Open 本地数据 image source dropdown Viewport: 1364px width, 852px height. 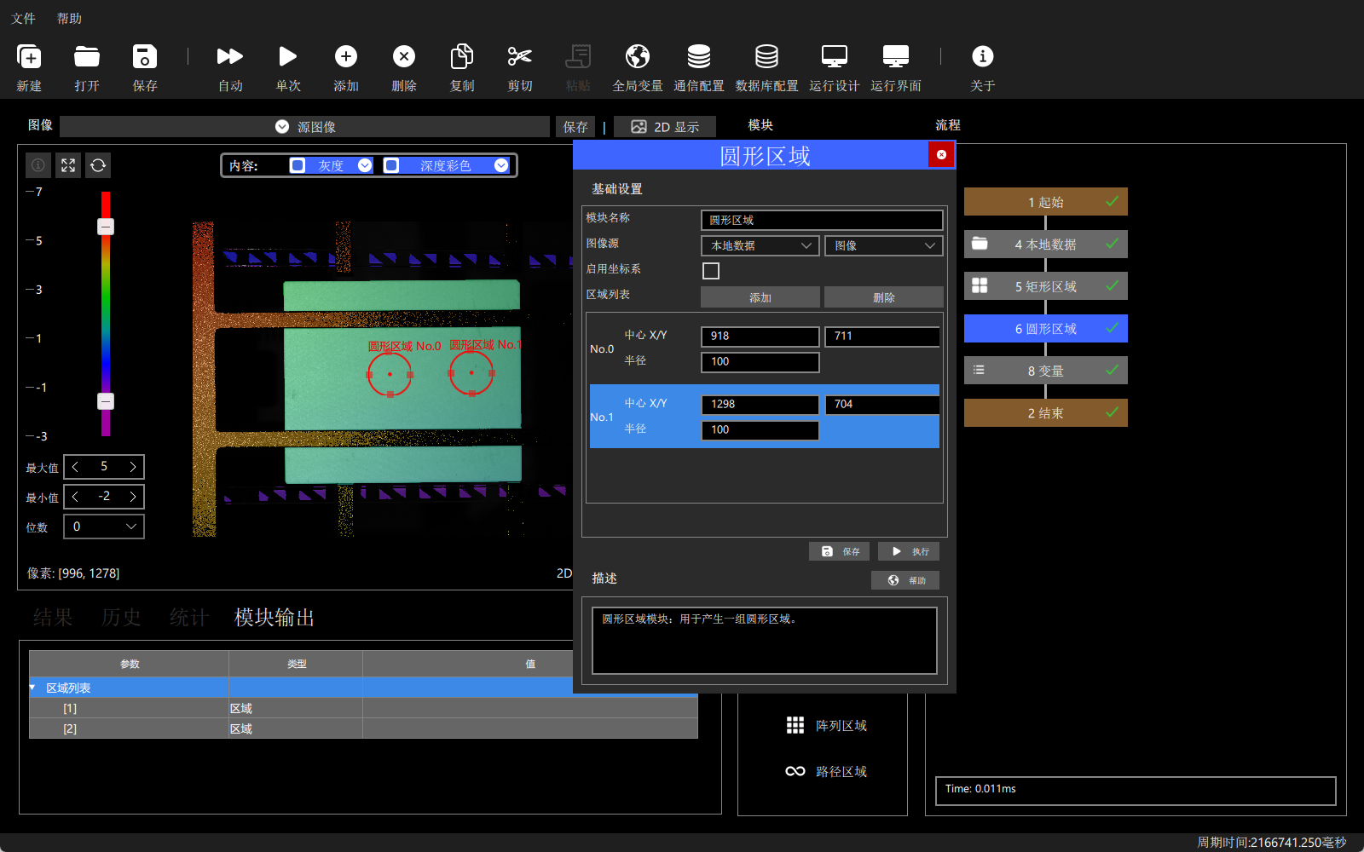tap(760, 245)
